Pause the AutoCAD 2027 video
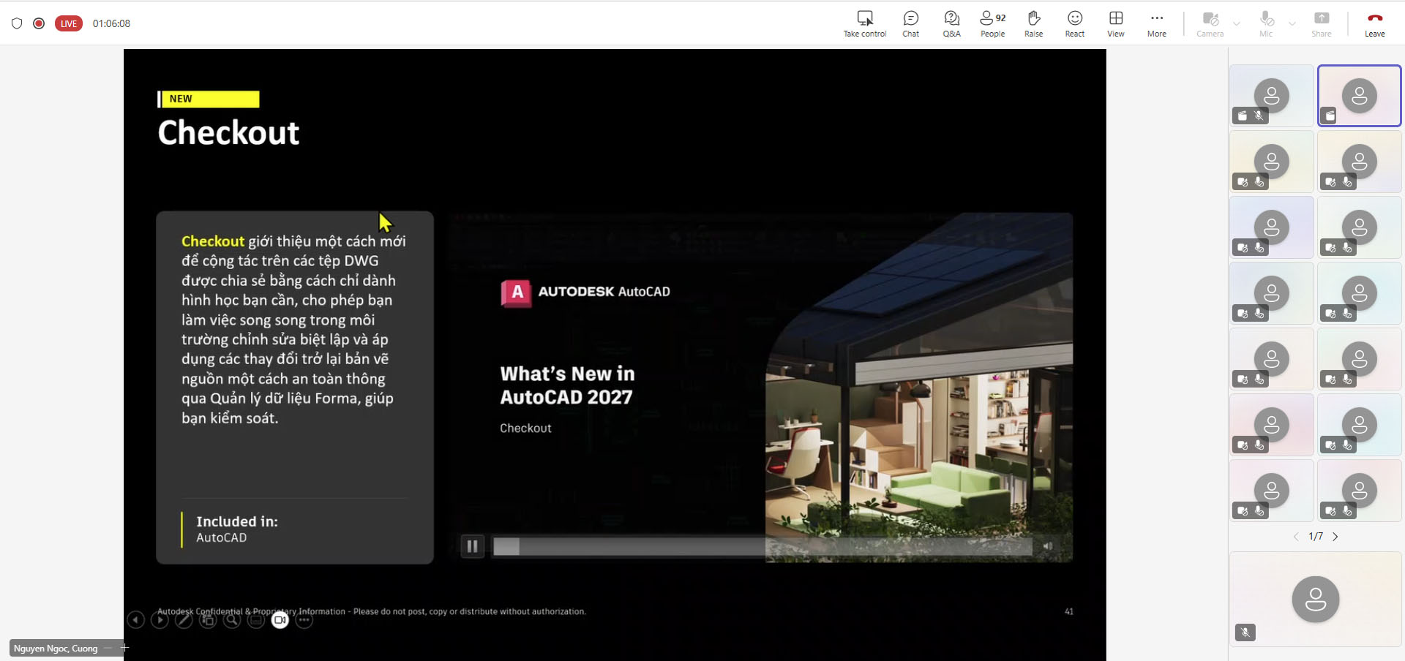This screenshot has height=661, width=1405. tap(472, 545)
